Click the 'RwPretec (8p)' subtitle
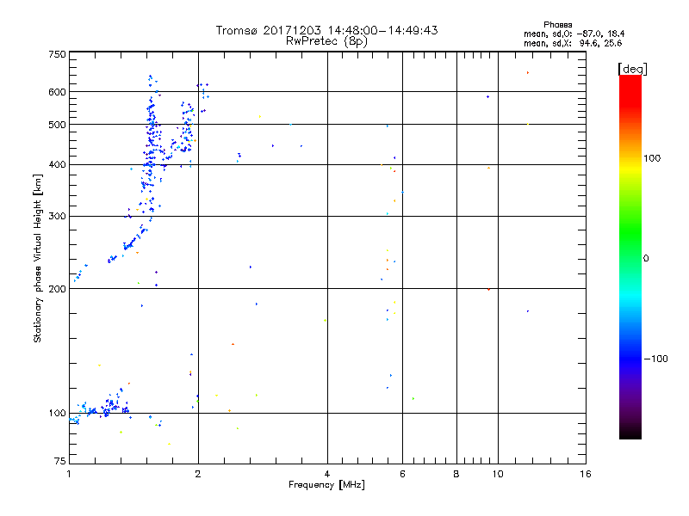Screen dimensions: 689x516 pyautogui.click(x=326, y=41)
